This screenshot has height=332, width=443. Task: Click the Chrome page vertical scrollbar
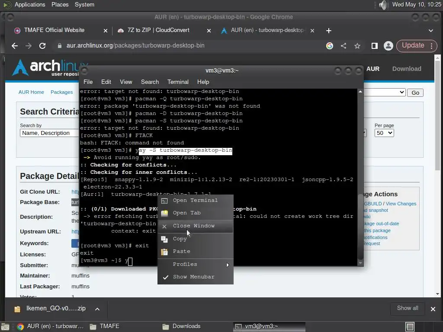click(x=437, y=176)
